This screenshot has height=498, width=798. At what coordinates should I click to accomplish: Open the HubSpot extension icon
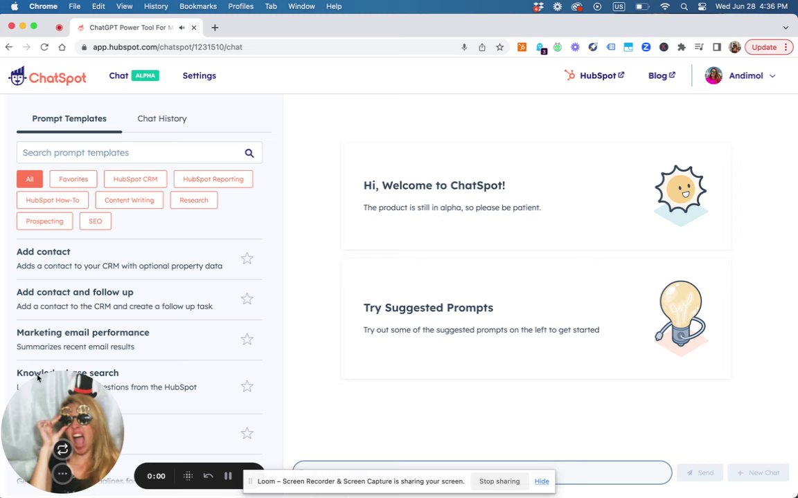(522, 47)
